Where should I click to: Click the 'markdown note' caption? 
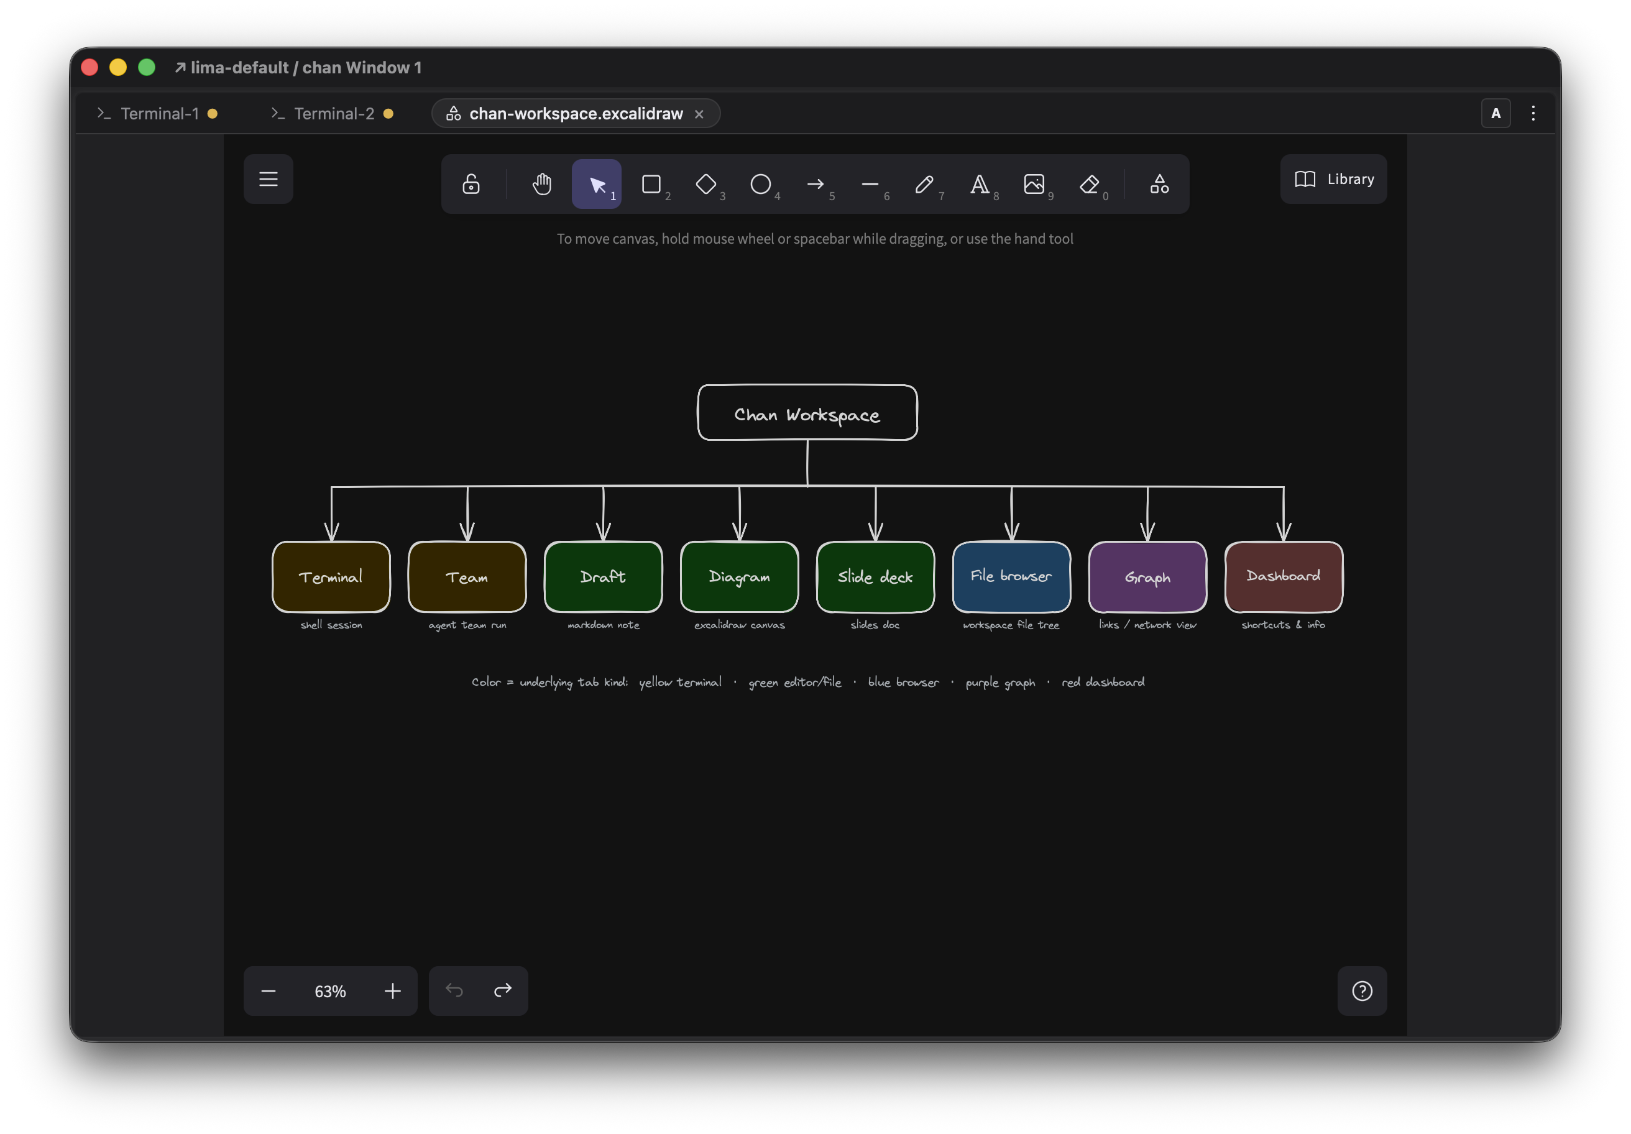(x=603, y=625)
